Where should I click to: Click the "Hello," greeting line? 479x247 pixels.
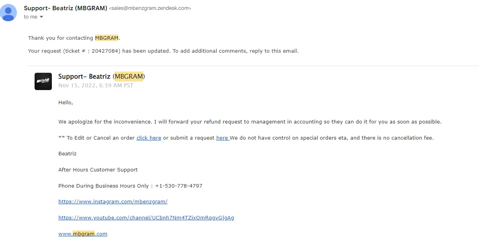click(x=66, y=103)
